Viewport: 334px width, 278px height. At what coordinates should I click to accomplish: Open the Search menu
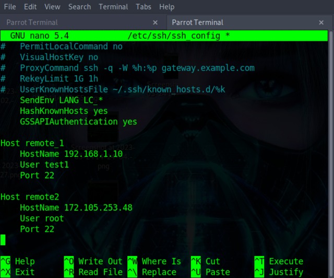coord(79,7)
